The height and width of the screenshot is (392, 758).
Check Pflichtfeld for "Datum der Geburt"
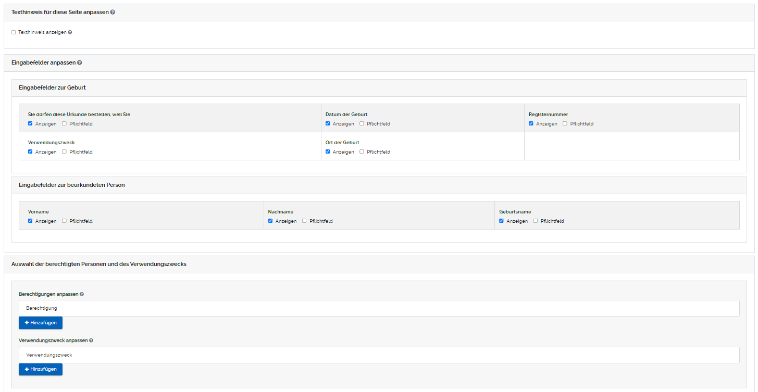[361, 123]
